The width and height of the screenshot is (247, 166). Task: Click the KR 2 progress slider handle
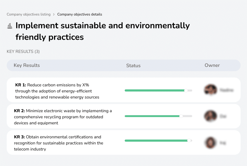pyautogui.click(x=181, y=116)
